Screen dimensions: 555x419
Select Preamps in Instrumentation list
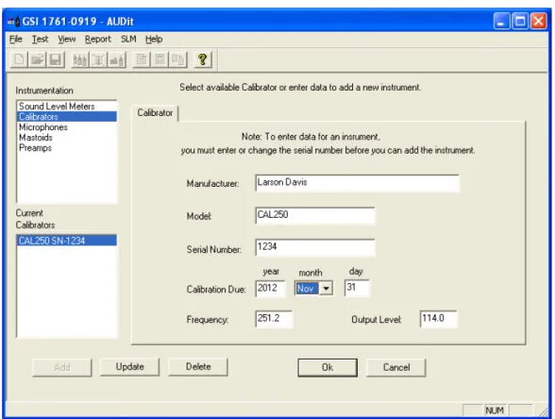[x=66, y=147]
